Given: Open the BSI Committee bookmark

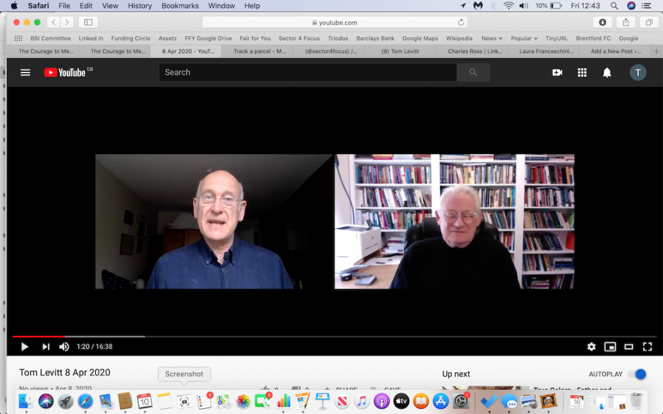Looking at the screenshot, I should pos(51,38).
